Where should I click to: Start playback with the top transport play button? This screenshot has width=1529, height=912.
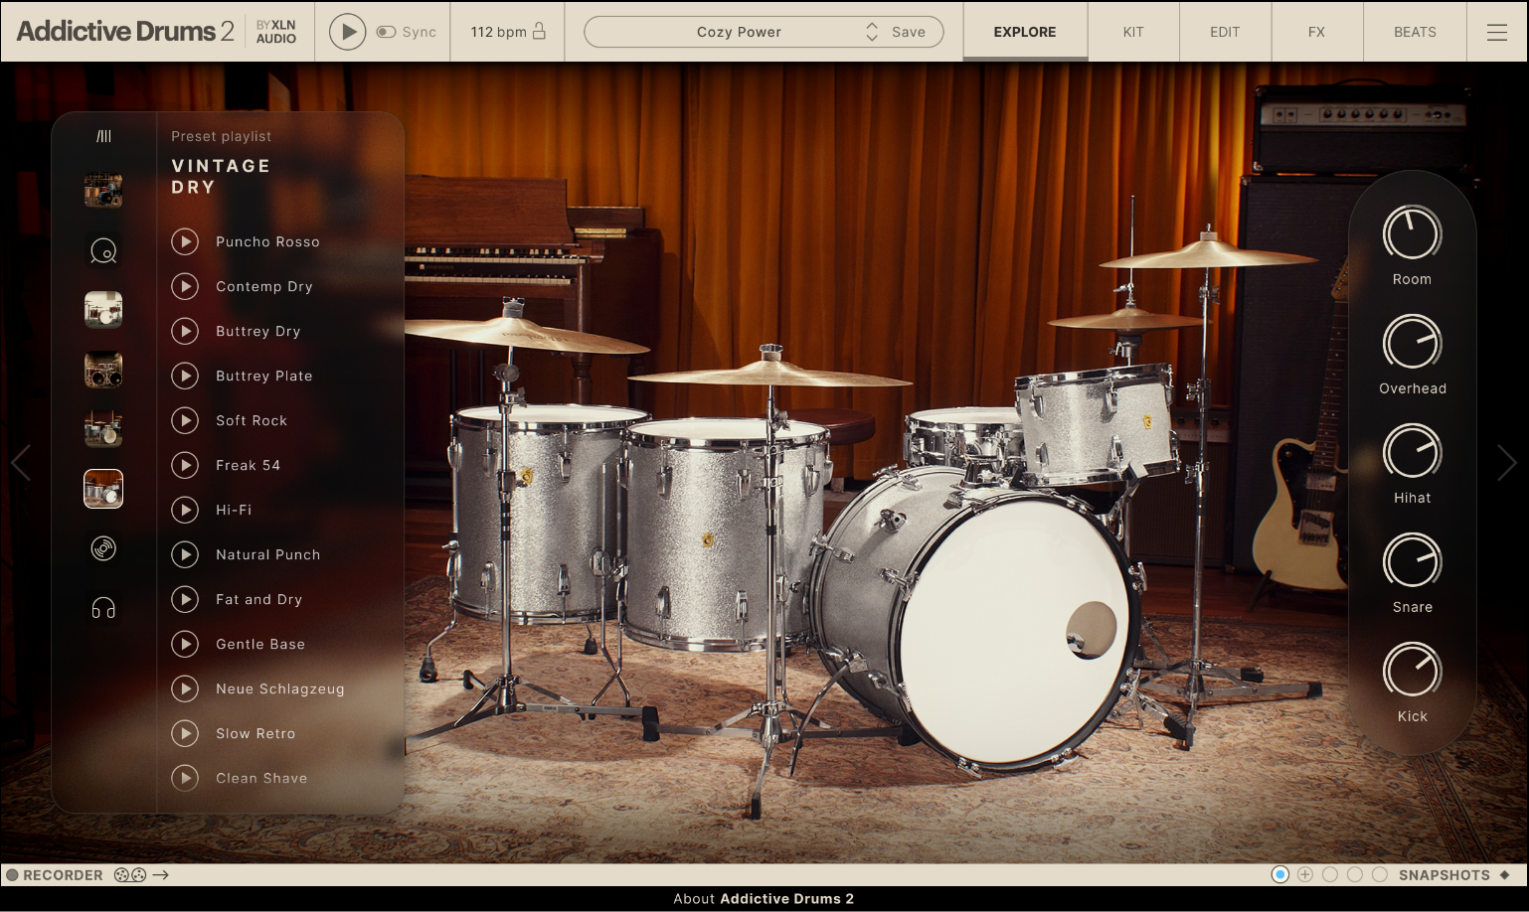347,32
